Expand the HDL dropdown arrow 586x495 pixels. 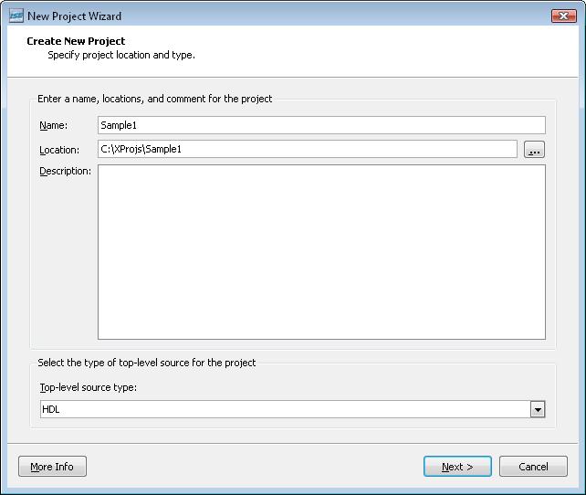pos(538,410)
